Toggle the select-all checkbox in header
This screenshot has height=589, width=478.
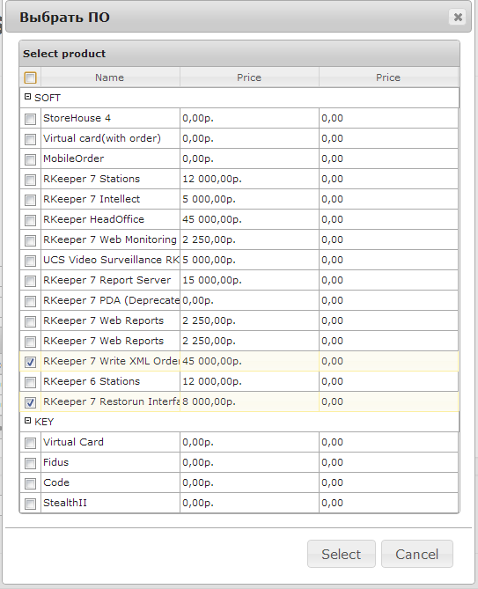(31, 77)
